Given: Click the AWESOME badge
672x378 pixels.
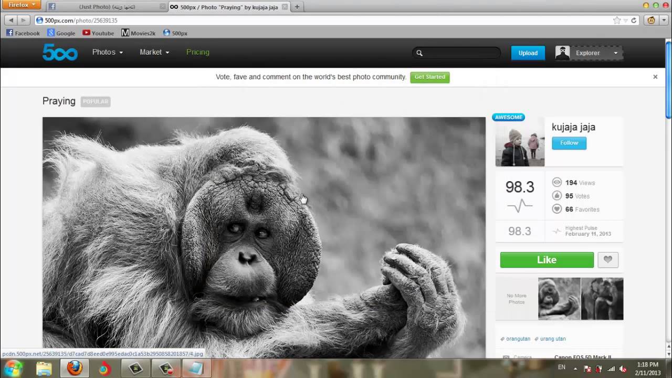Looking at the screenshot, I should tap(509, 117).
